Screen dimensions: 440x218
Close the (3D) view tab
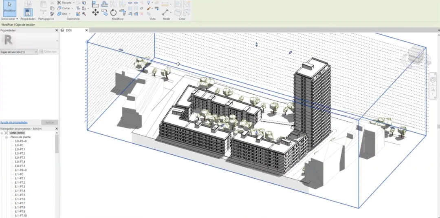tap(86, 30)
